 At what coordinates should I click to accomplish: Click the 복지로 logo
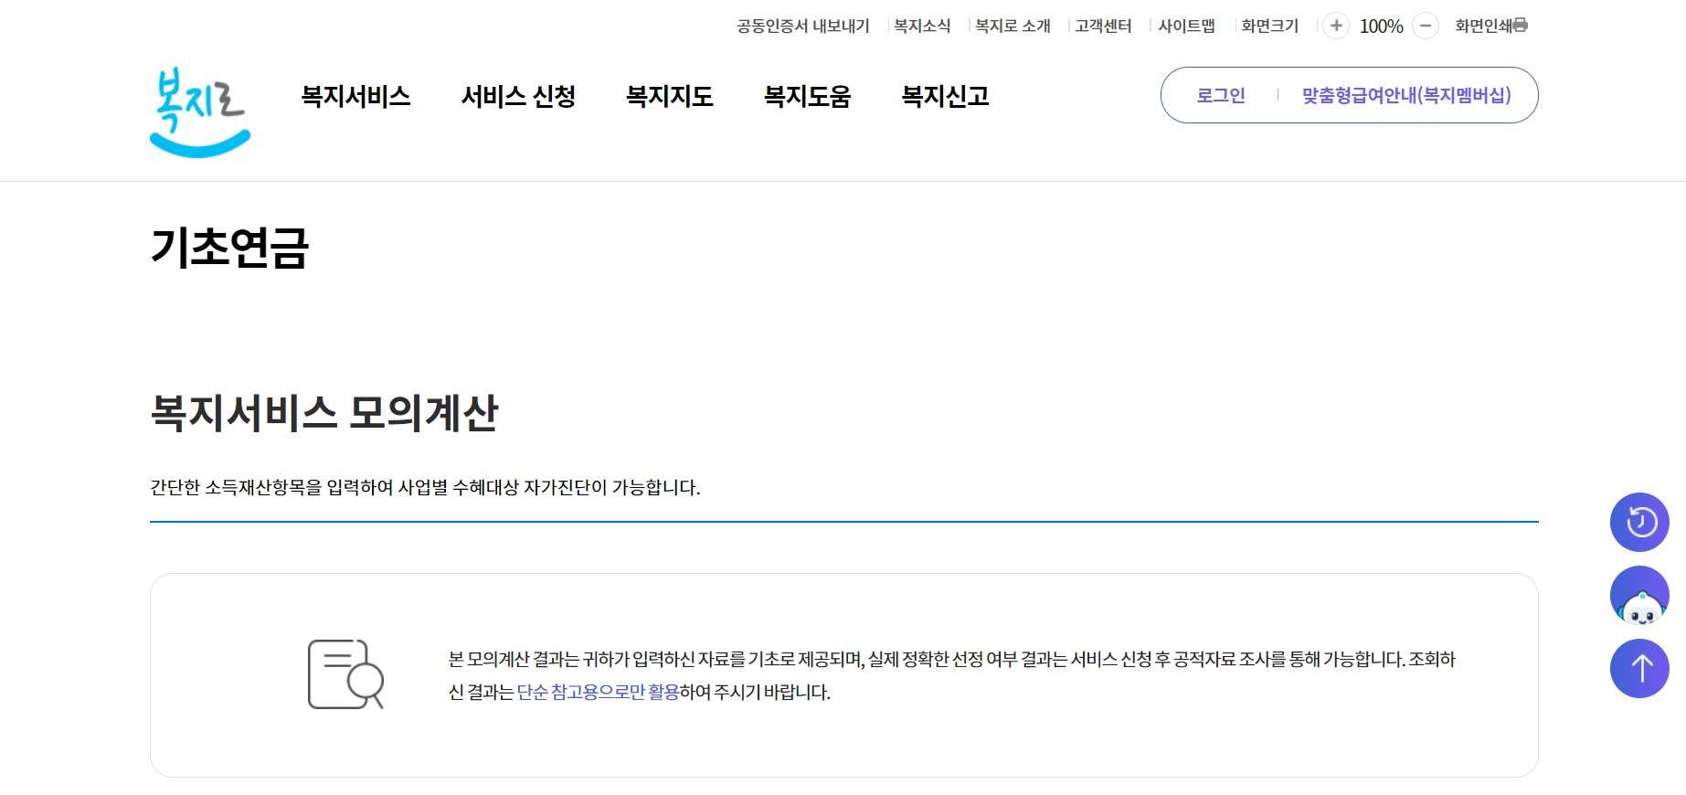pos(200,111)
